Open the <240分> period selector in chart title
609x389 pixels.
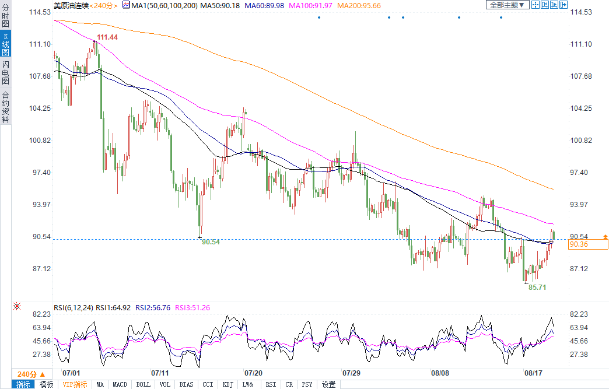point(103,5)
